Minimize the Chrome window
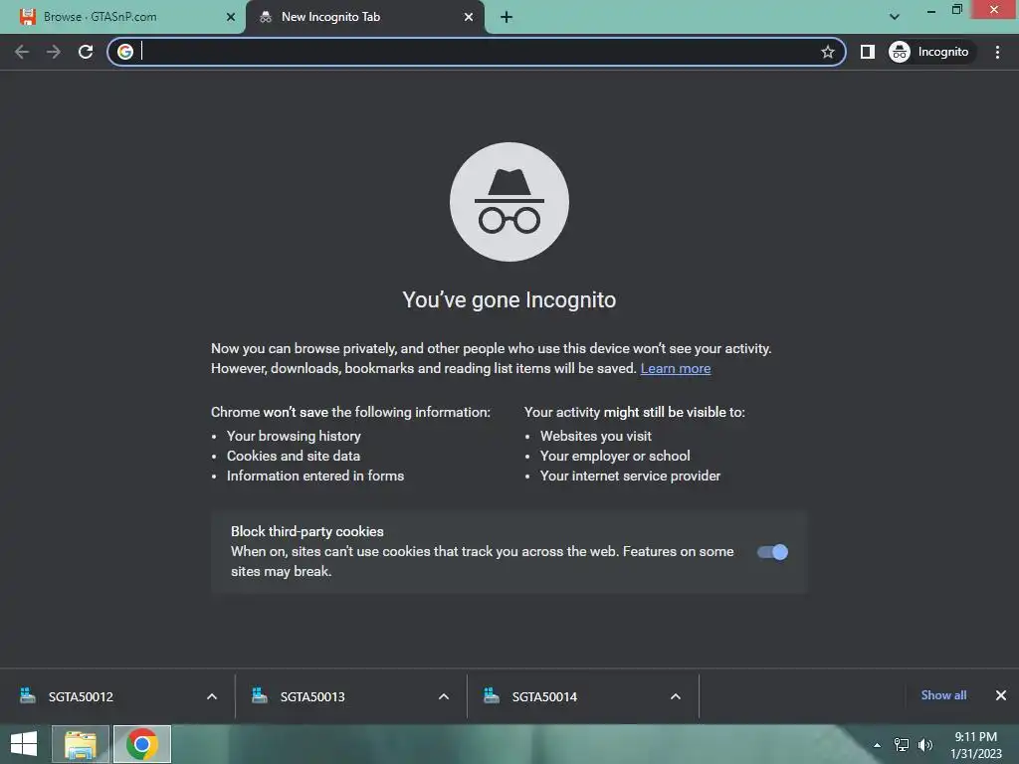The width and height of the screenshot is (1019, 764). (931, 10)
